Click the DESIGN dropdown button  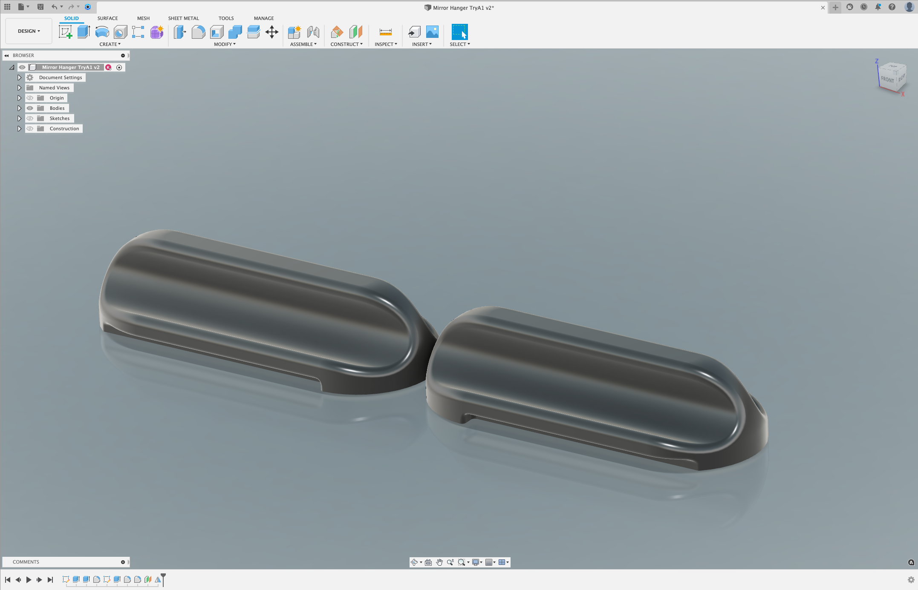tap(28, 31)
